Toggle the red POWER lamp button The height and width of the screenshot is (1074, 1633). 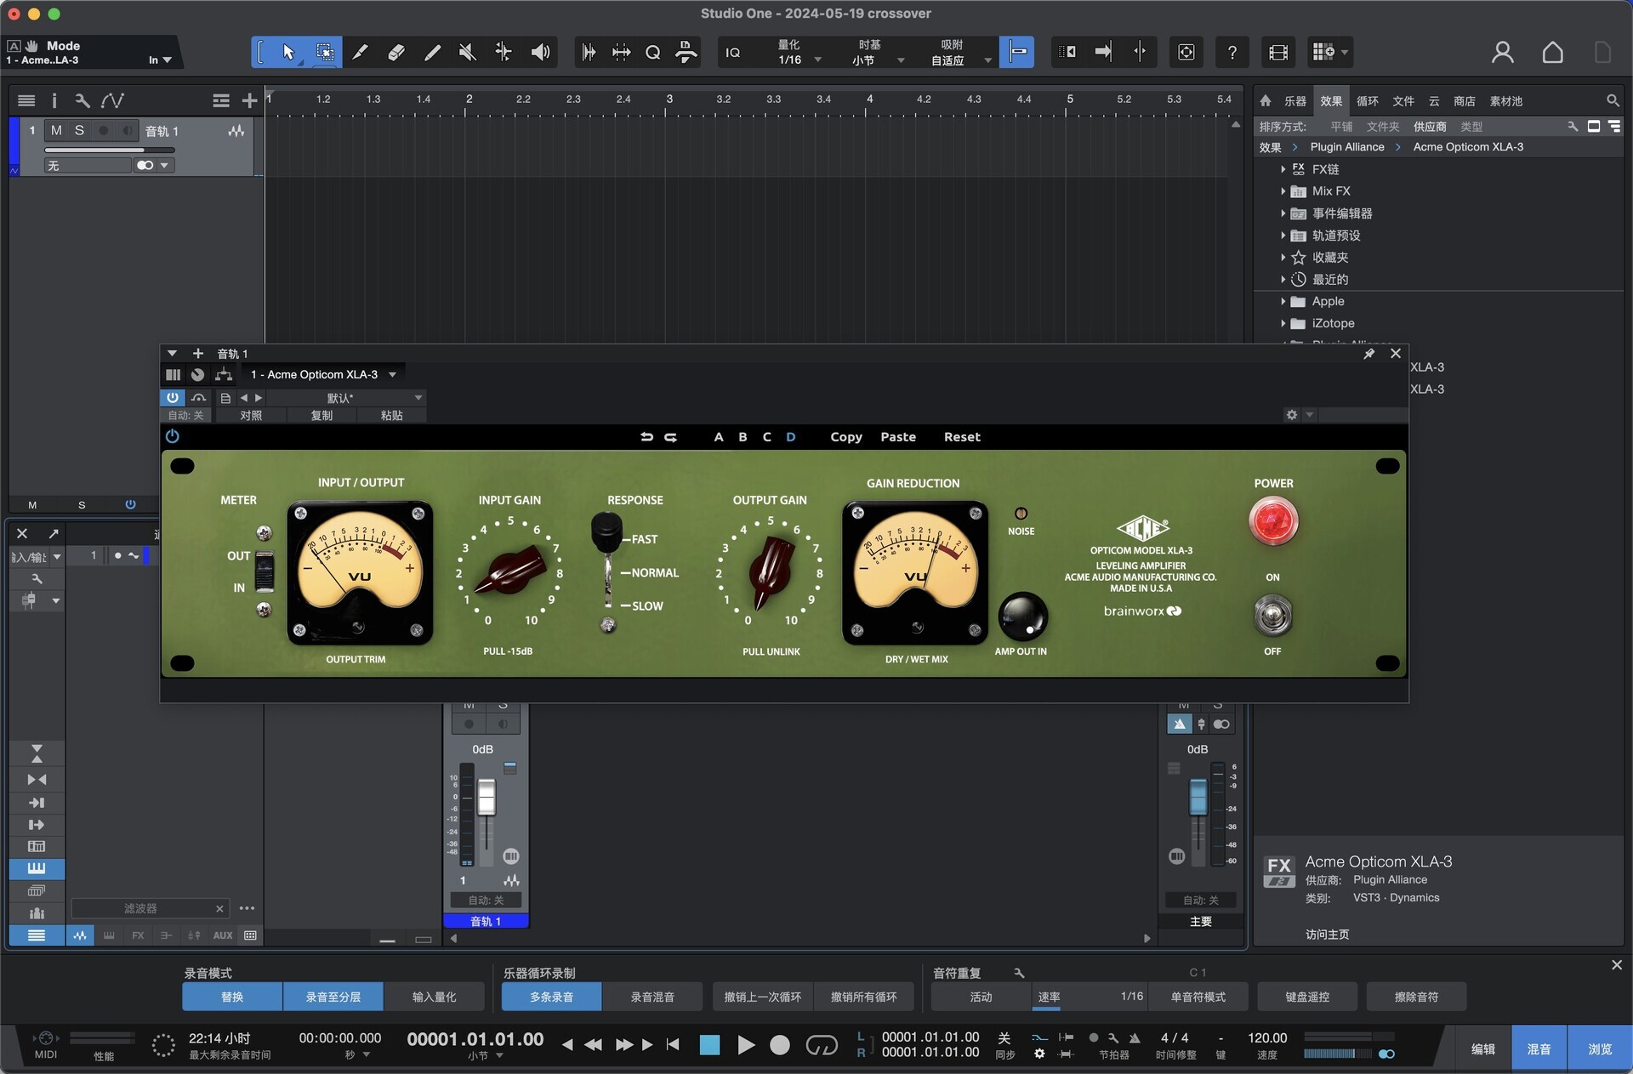[1272, 521]
